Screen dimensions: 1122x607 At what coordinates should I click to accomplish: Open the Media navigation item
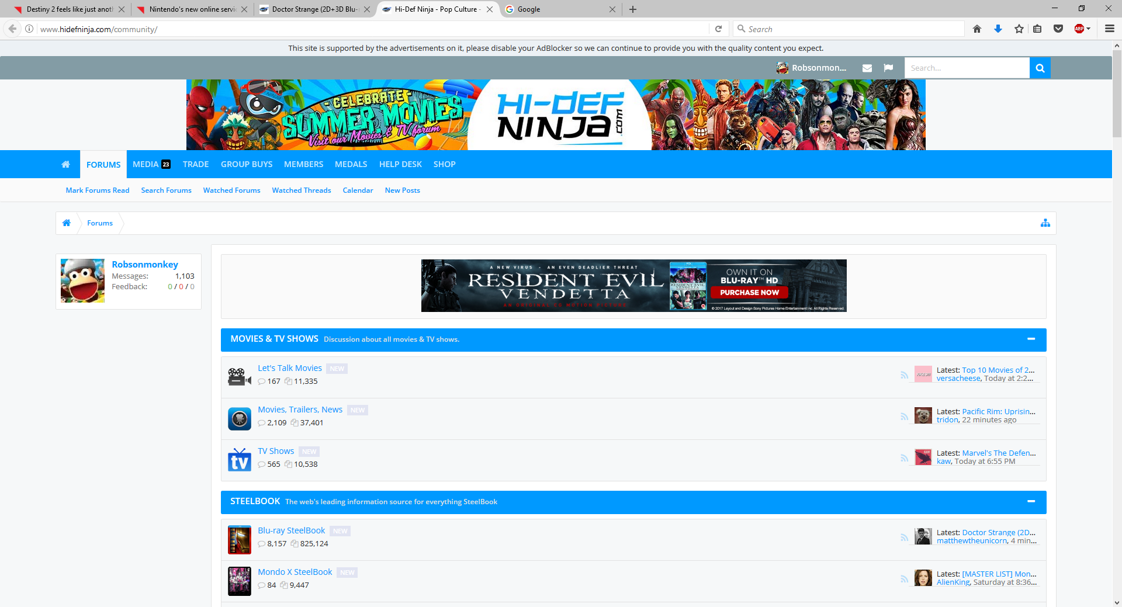(x=151, y=164)
